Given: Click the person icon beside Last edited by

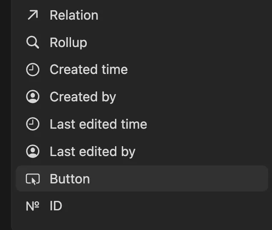Looking at the screenshot, I should (33, 151).
